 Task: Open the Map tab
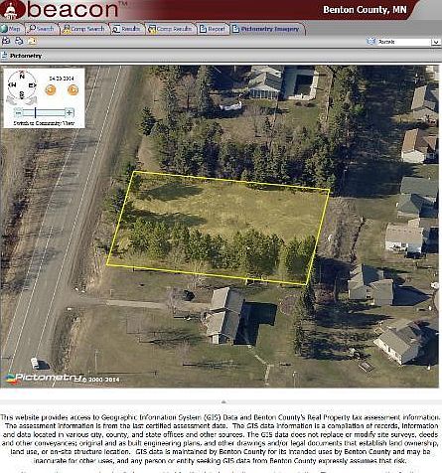click(11, 29)
